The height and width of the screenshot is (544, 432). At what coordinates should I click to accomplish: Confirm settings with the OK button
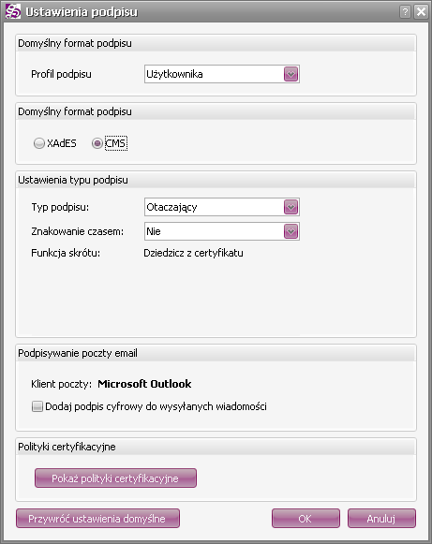[x=305, y=519]
